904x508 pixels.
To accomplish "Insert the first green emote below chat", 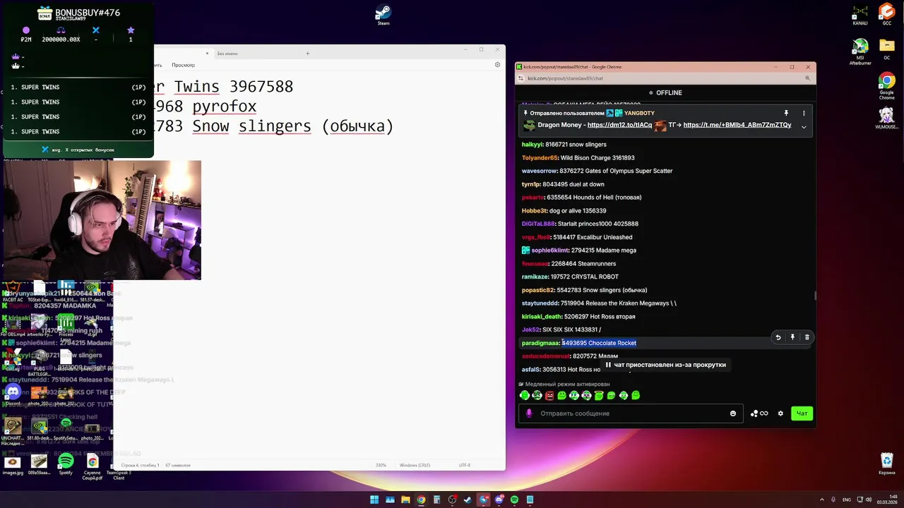I will 525,396.
